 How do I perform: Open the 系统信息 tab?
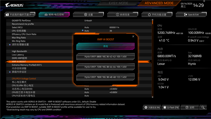click(123, 15)
